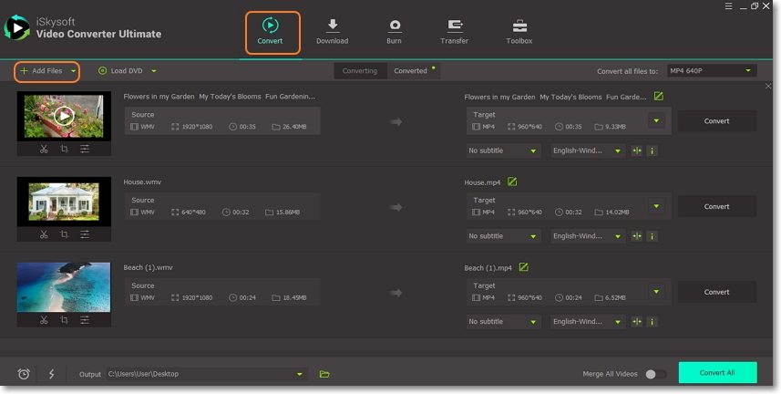Screen dimensions: 781x394
Task: Click the scheduler alarm clock icon
Action: tap(24, 374)
